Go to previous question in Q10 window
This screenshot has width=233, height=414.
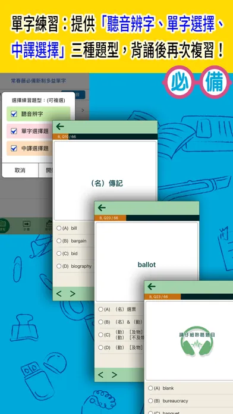(59, 294)
